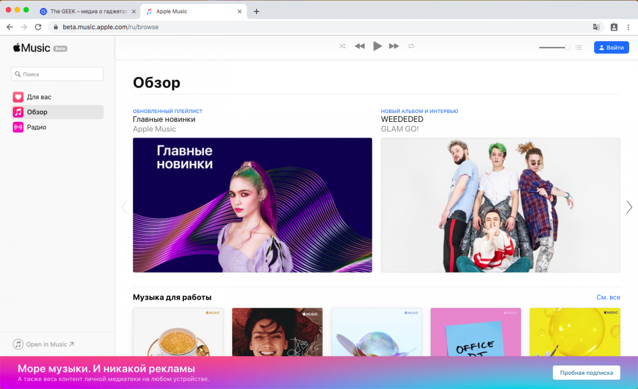
Task: Click См. все for Музыка для работы
Action: point(608,297)
